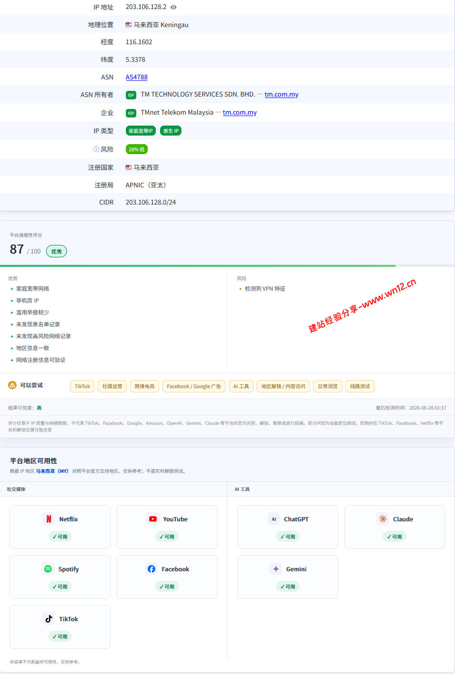Click the 马来西亚 Keningau location text
Viewport: 455px width, 674px height.
[x=161, y=25]
